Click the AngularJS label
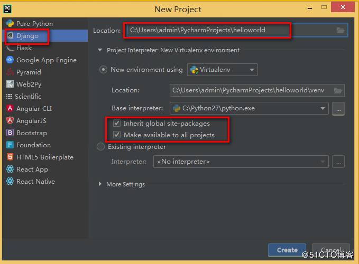Viewport: 359px width, 264px height. (31, 121)
